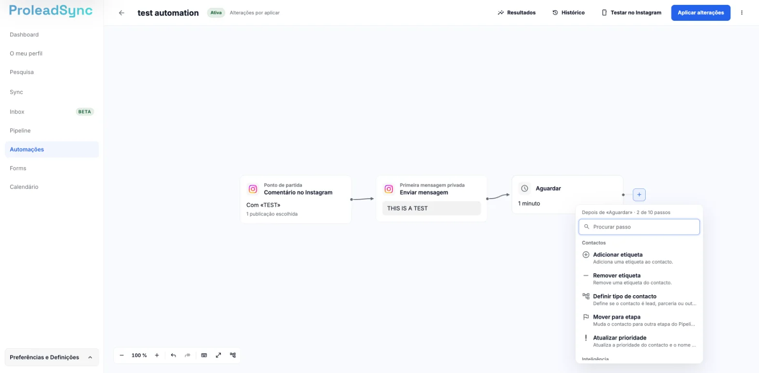Redo the last undone change
This screenshot has width=759, height=373.
coord(188,355)
